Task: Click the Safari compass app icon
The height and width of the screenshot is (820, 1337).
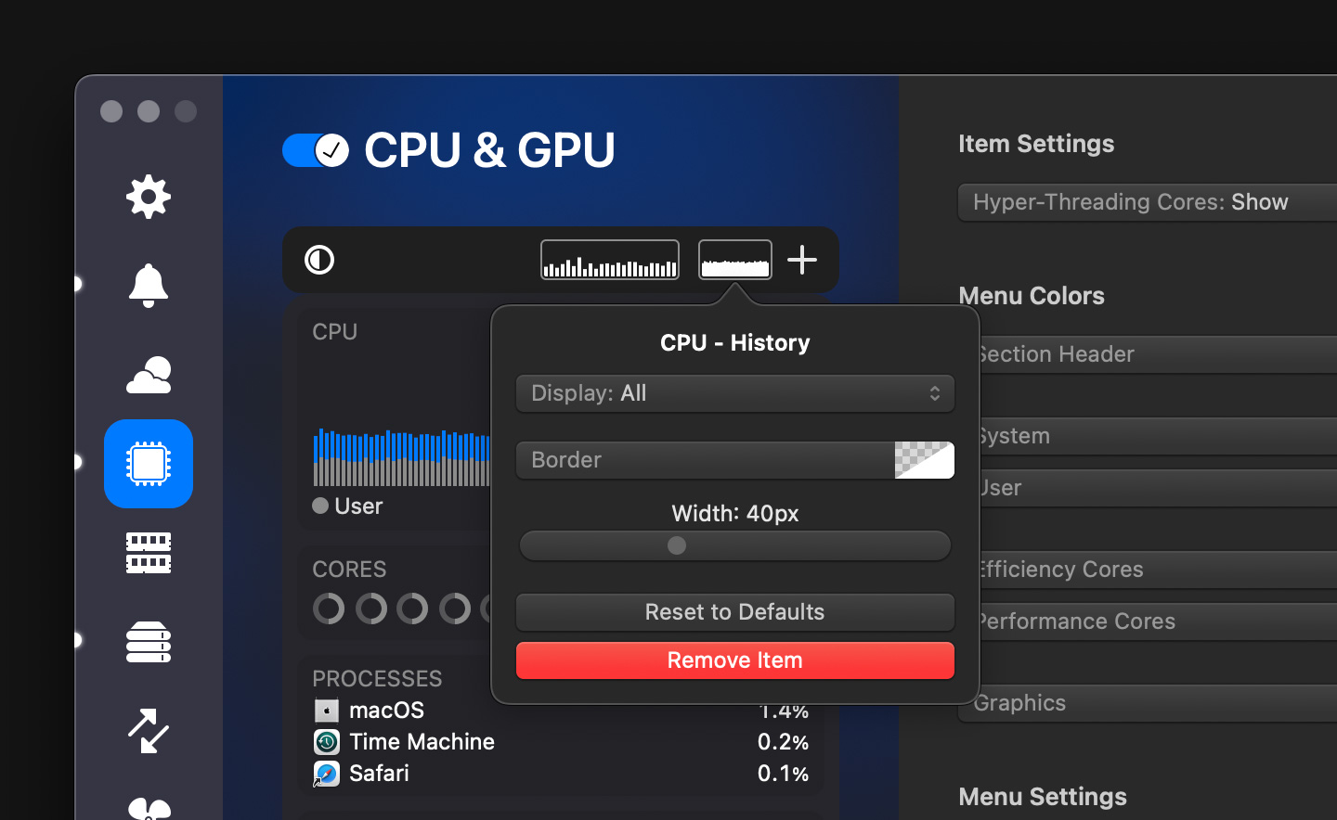Action: coord(327,774)
